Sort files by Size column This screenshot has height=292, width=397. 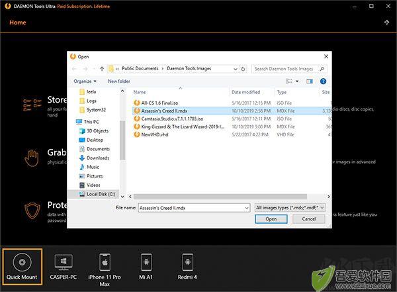point(326,92)
